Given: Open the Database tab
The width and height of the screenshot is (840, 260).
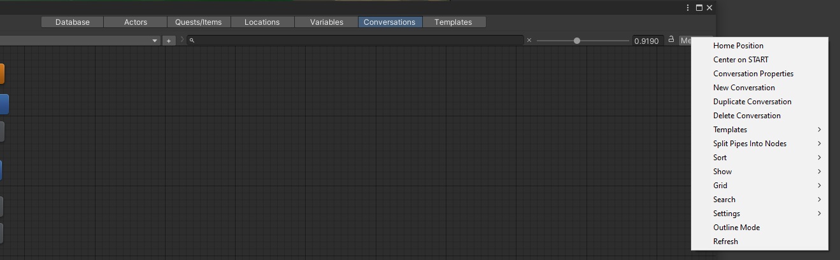Looking at the screenshot, I should click(x=73, y=22).
